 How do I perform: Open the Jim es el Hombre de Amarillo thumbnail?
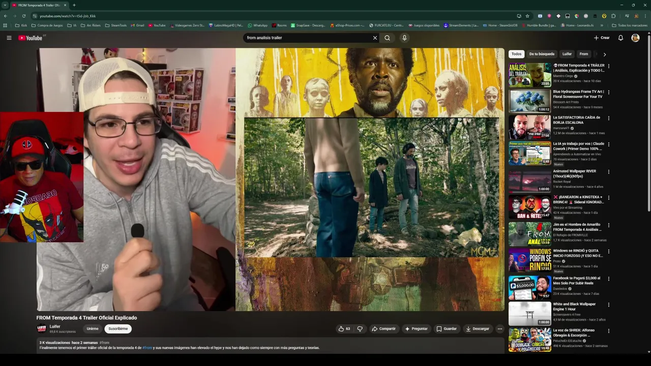click(x=529, y=234)
